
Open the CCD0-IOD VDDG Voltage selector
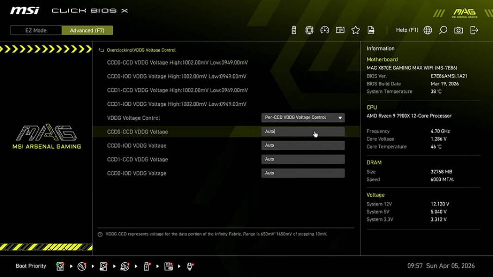click(x=303, y=145)
